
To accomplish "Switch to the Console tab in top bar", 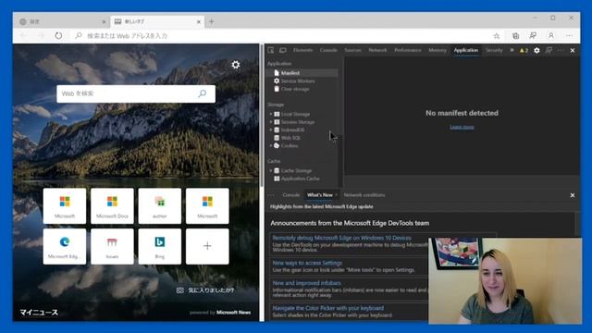I will pos(328,50).
